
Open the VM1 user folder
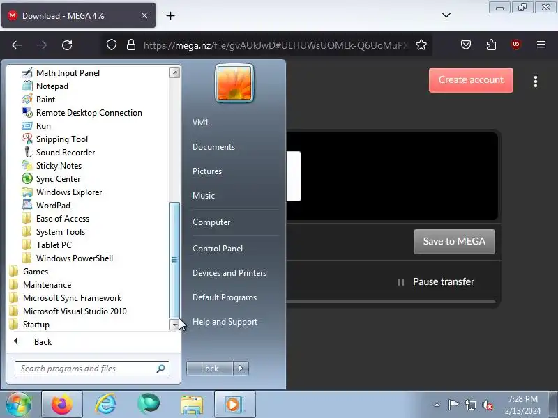[200, 123]
